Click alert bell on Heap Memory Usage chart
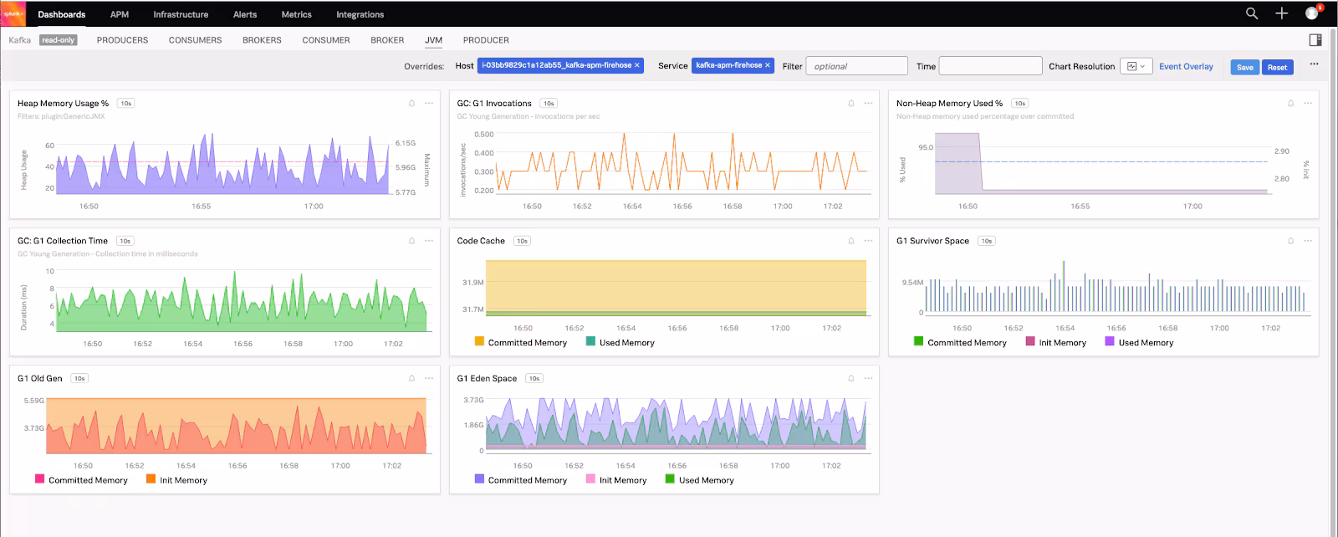Screen dimensions: 1338x537 pos(411,104)
